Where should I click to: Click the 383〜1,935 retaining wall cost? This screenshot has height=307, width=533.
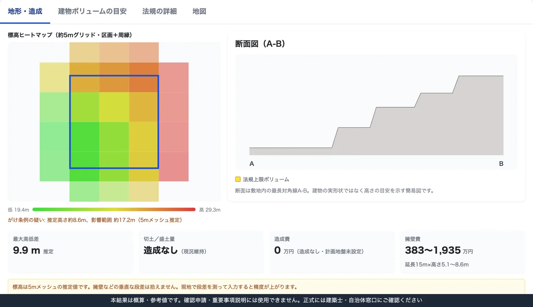(x=433, y=250)
